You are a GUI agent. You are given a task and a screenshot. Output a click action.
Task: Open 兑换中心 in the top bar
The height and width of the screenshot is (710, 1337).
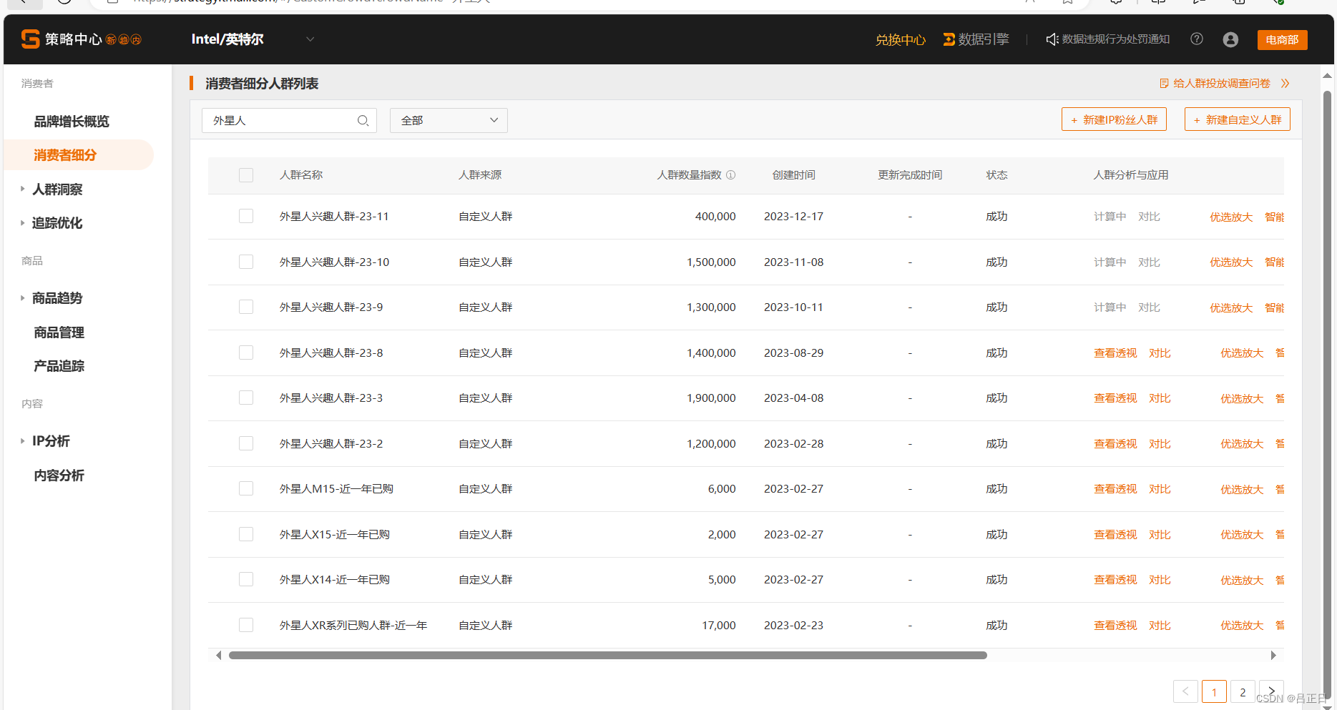click(901, 40)
